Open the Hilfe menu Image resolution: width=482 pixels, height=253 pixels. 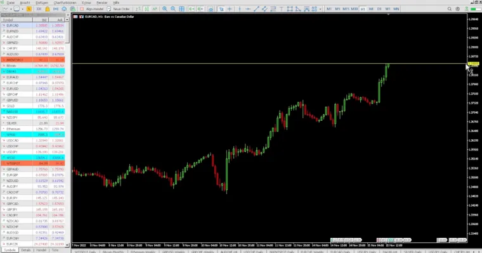pyautogui.click(x=116, y=3)
